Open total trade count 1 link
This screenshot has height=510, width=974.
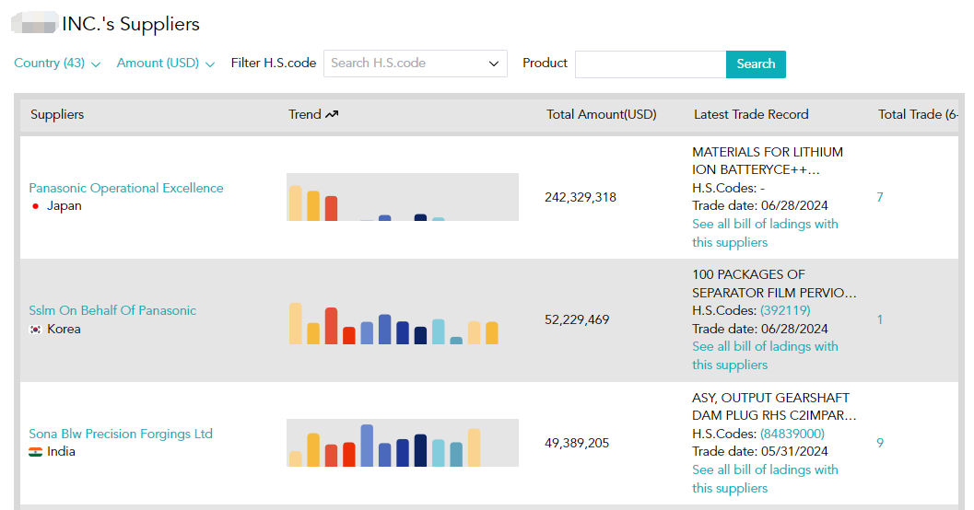click(880, 319)
